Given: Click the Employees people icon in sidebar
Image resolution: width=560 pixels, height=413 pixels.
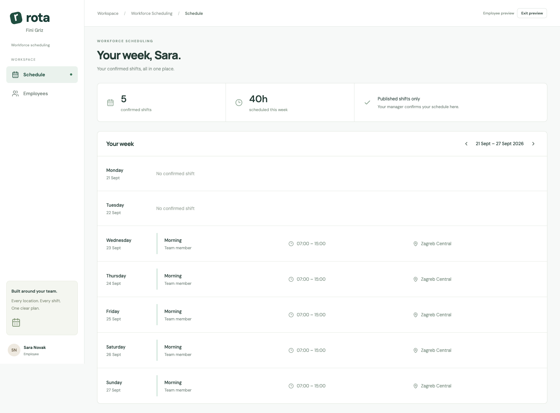Looking at the screenshot, I should pos(15,94).
